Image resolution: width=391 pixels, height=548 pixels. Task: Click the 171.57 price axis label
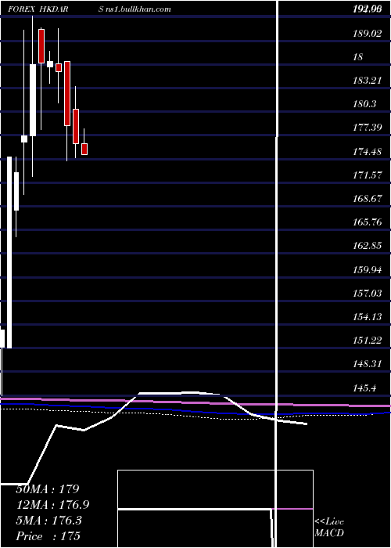click(368, 175)
